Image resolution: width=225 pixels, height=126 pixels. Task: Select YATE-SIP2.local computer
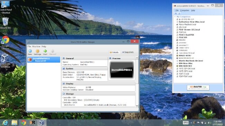pyautogui.click(x=186, y=71)
